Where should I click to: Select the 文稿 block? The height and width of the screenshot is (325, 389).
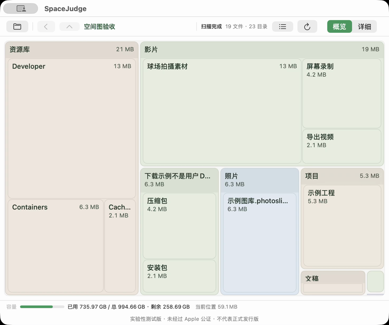(x=333, y=283)
